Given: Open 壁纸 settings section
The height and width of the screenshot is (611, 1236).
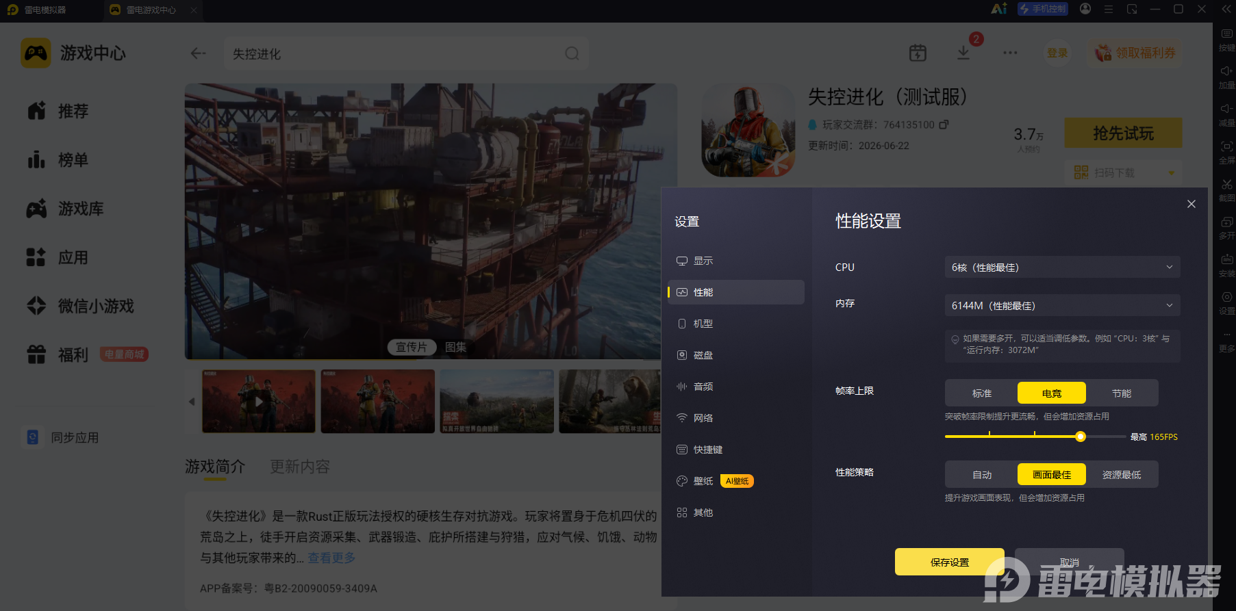Looking at the screenshot, I should click(736, 481).
